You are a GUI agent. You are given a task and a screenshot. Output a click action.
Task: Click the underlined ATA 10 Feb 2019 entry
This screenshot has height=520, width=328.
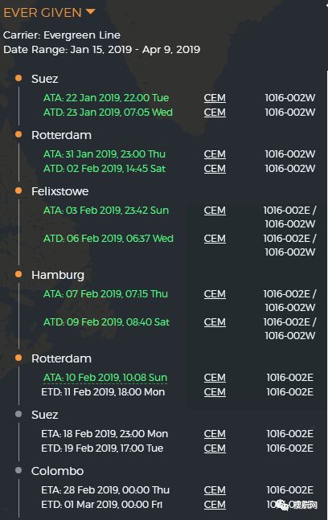pos(105,378)
